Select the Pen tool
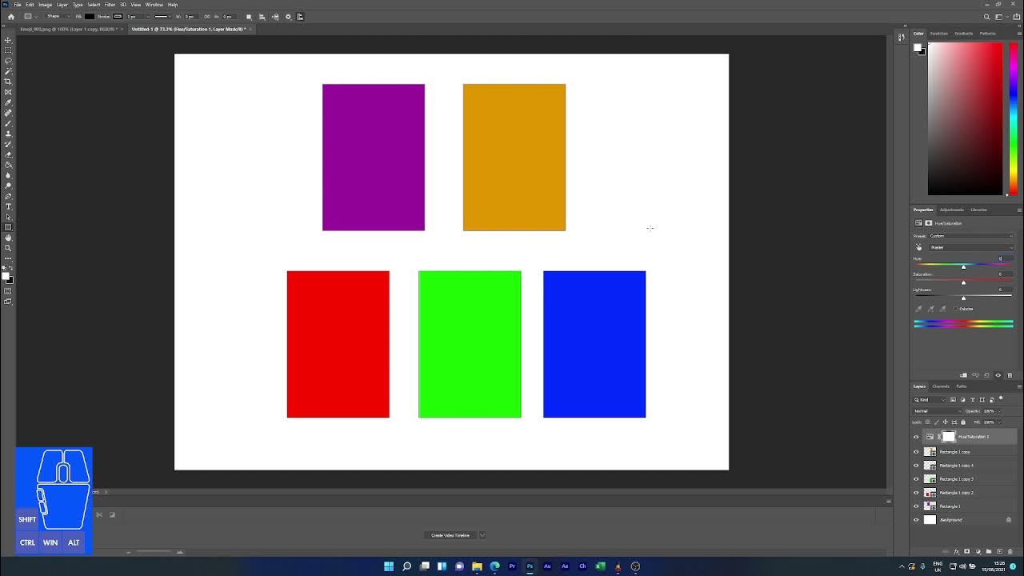This screenshot has height=576, width=1024. (9, 196)
